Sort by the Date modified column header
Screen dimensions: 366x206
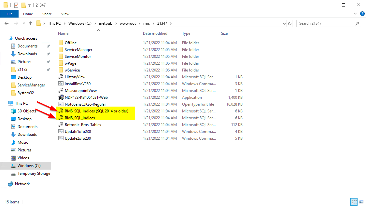point(160,33)
